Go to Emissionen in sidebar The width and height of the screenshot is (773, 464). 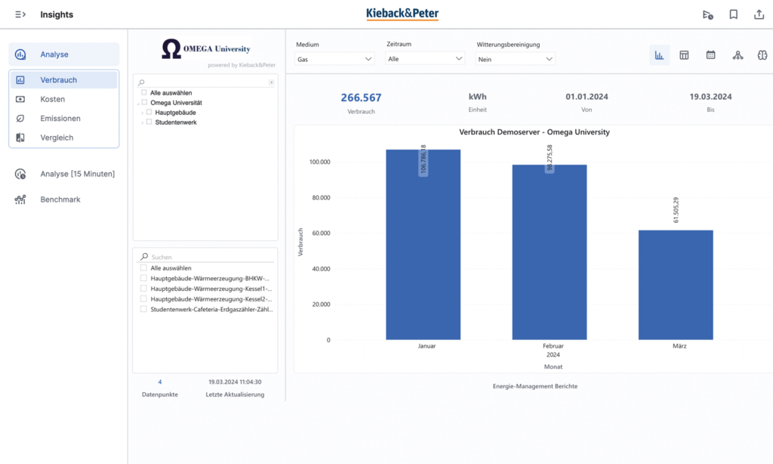point(60,119)
